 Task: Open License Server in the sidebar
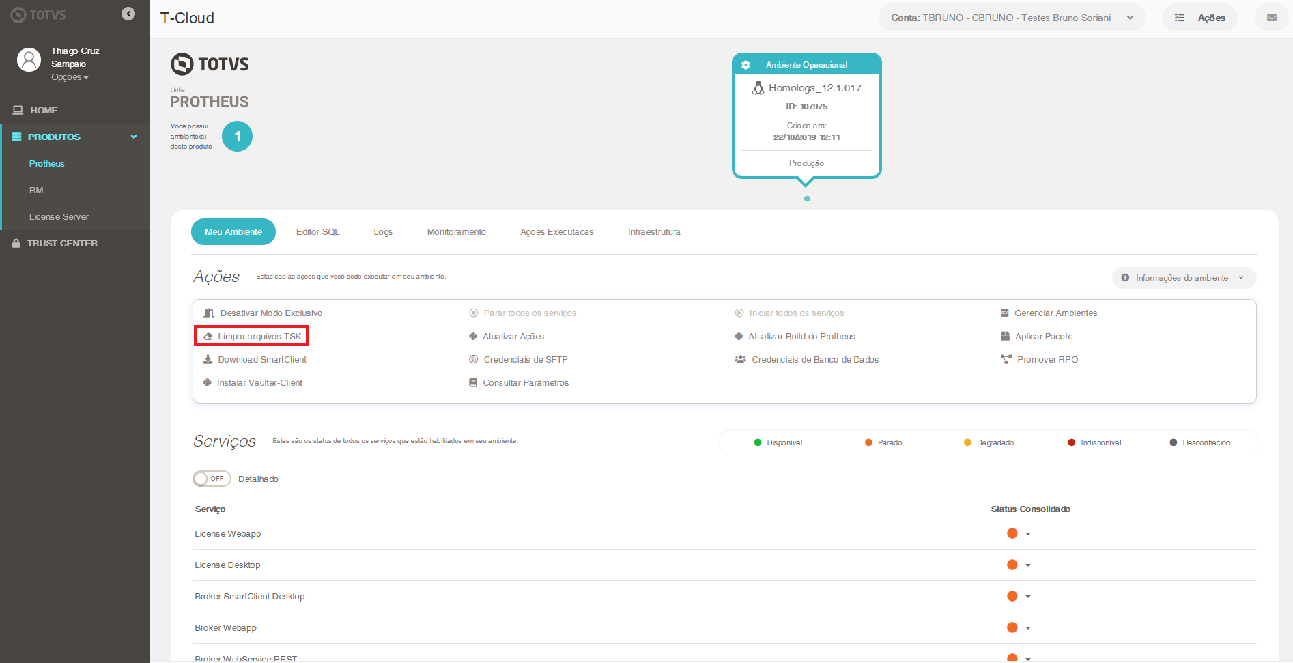coord(59,216)
